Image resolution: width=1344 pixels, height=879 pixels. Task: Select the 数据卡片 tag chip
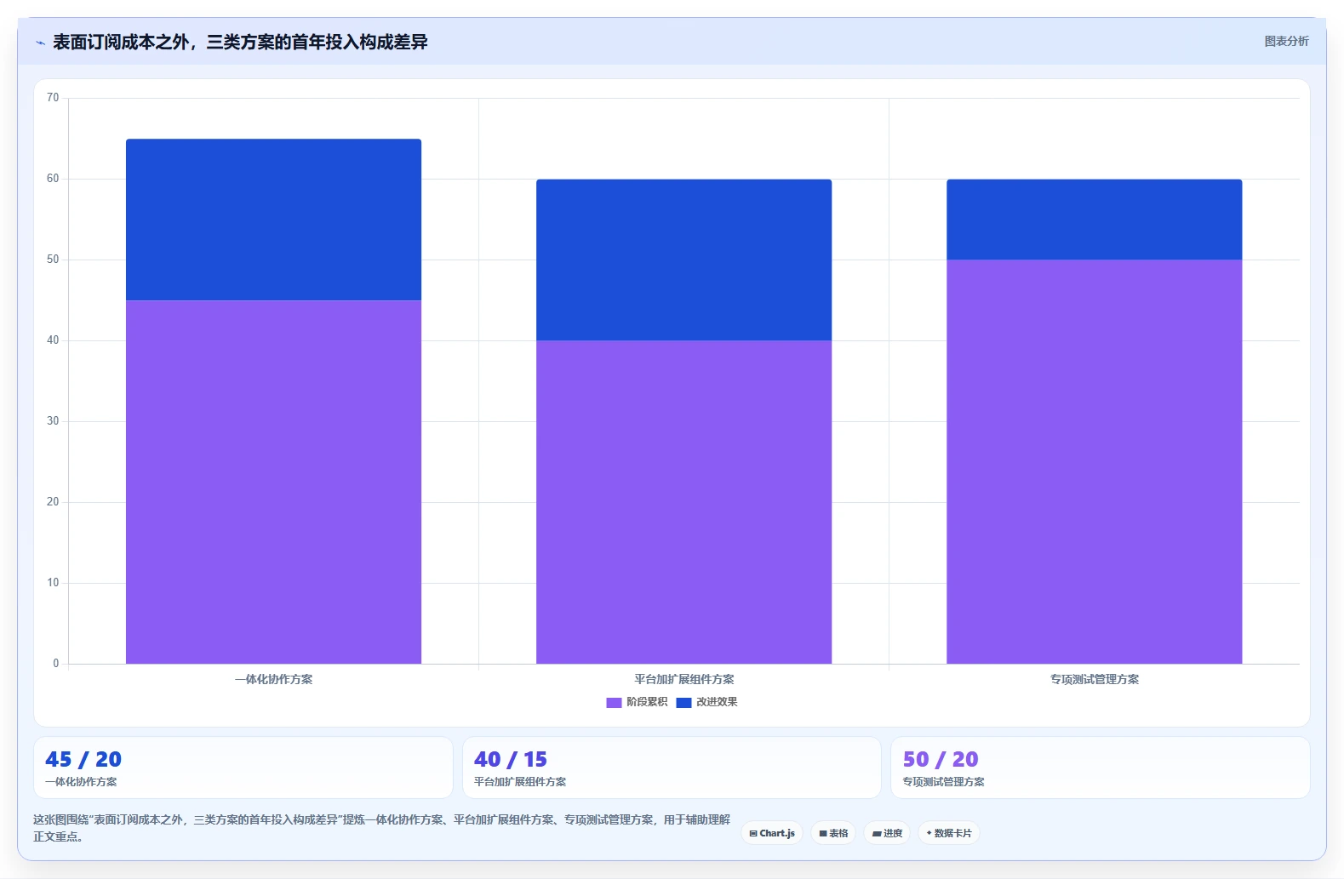(949, 833)
